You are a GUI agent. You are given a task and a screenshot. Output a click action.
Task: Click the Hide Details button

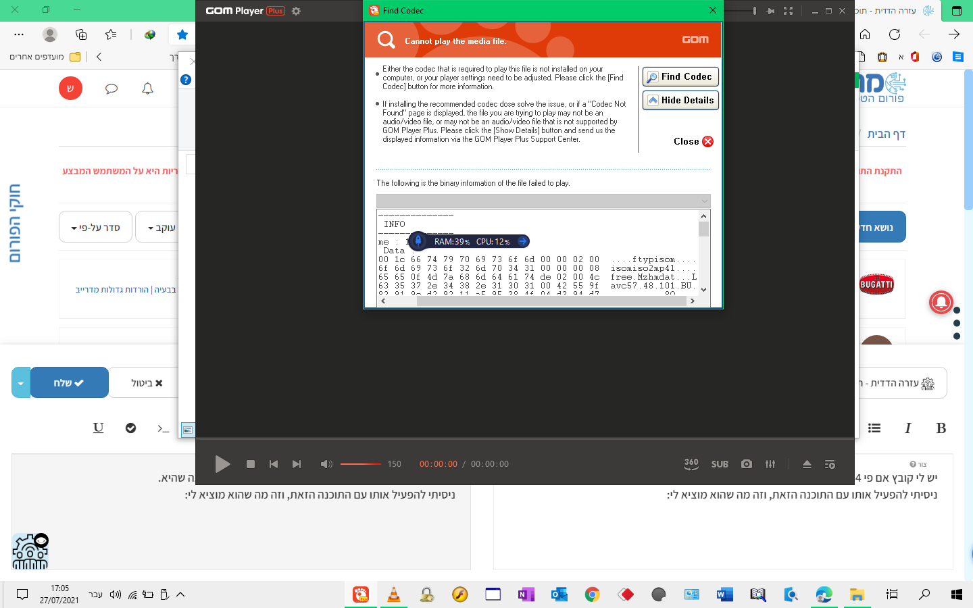[x=680, y=100]
